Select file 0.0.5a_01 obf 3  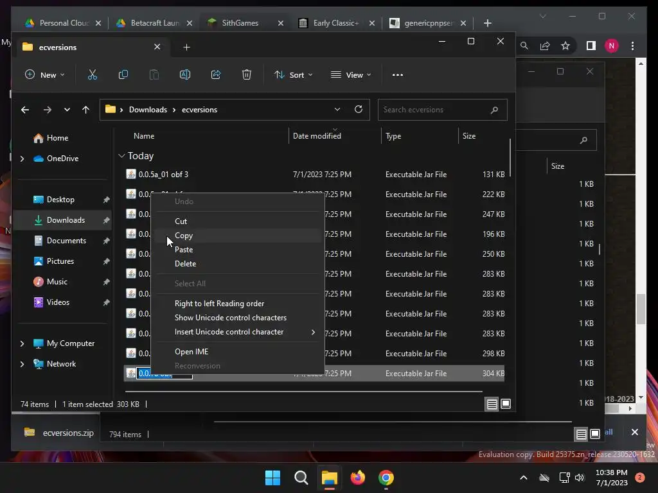pyautogui.click(x=314, y=175)
